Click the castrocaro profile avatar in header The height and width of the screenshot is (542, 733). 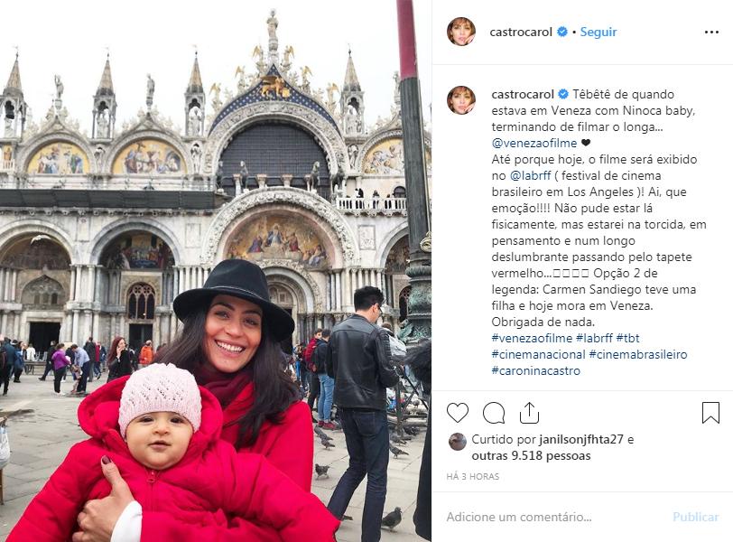point(461,32)
